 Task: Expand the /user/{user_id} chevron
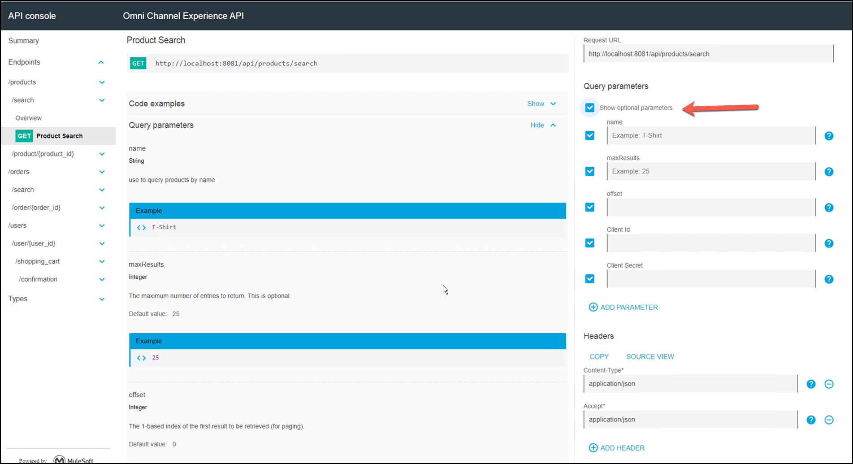(x=102, y=244)
